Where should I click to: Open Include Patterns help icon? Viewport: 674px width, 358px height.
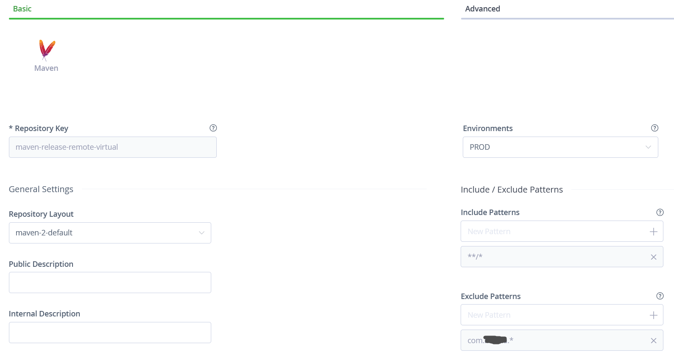coord(660,213)
